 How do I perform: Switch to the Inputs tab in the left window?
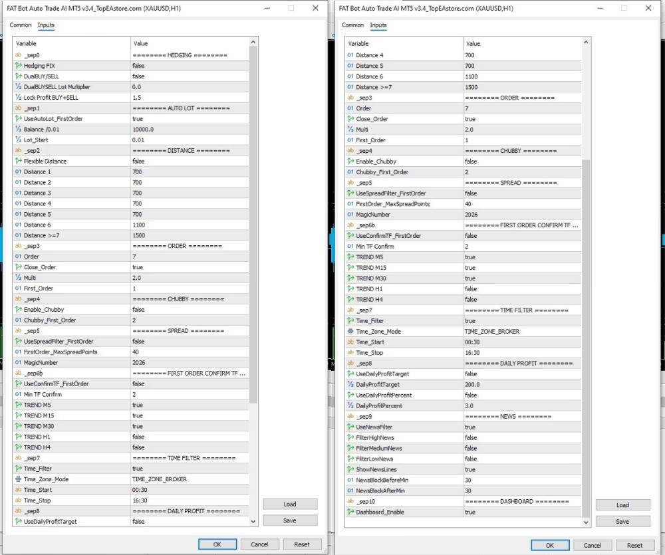click(46, 25)
